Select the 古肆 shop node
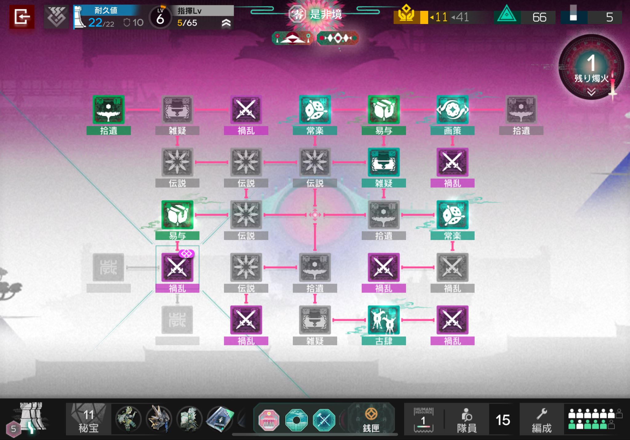 384,320
